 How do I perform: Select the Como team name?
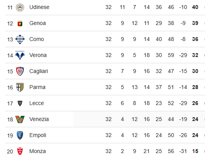click(37, 39)
